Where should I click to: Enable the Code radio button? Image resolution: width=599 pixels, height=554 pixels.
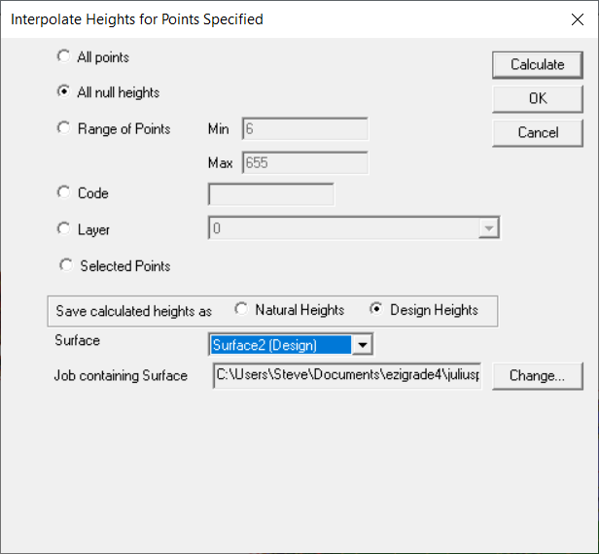(64, 192)
